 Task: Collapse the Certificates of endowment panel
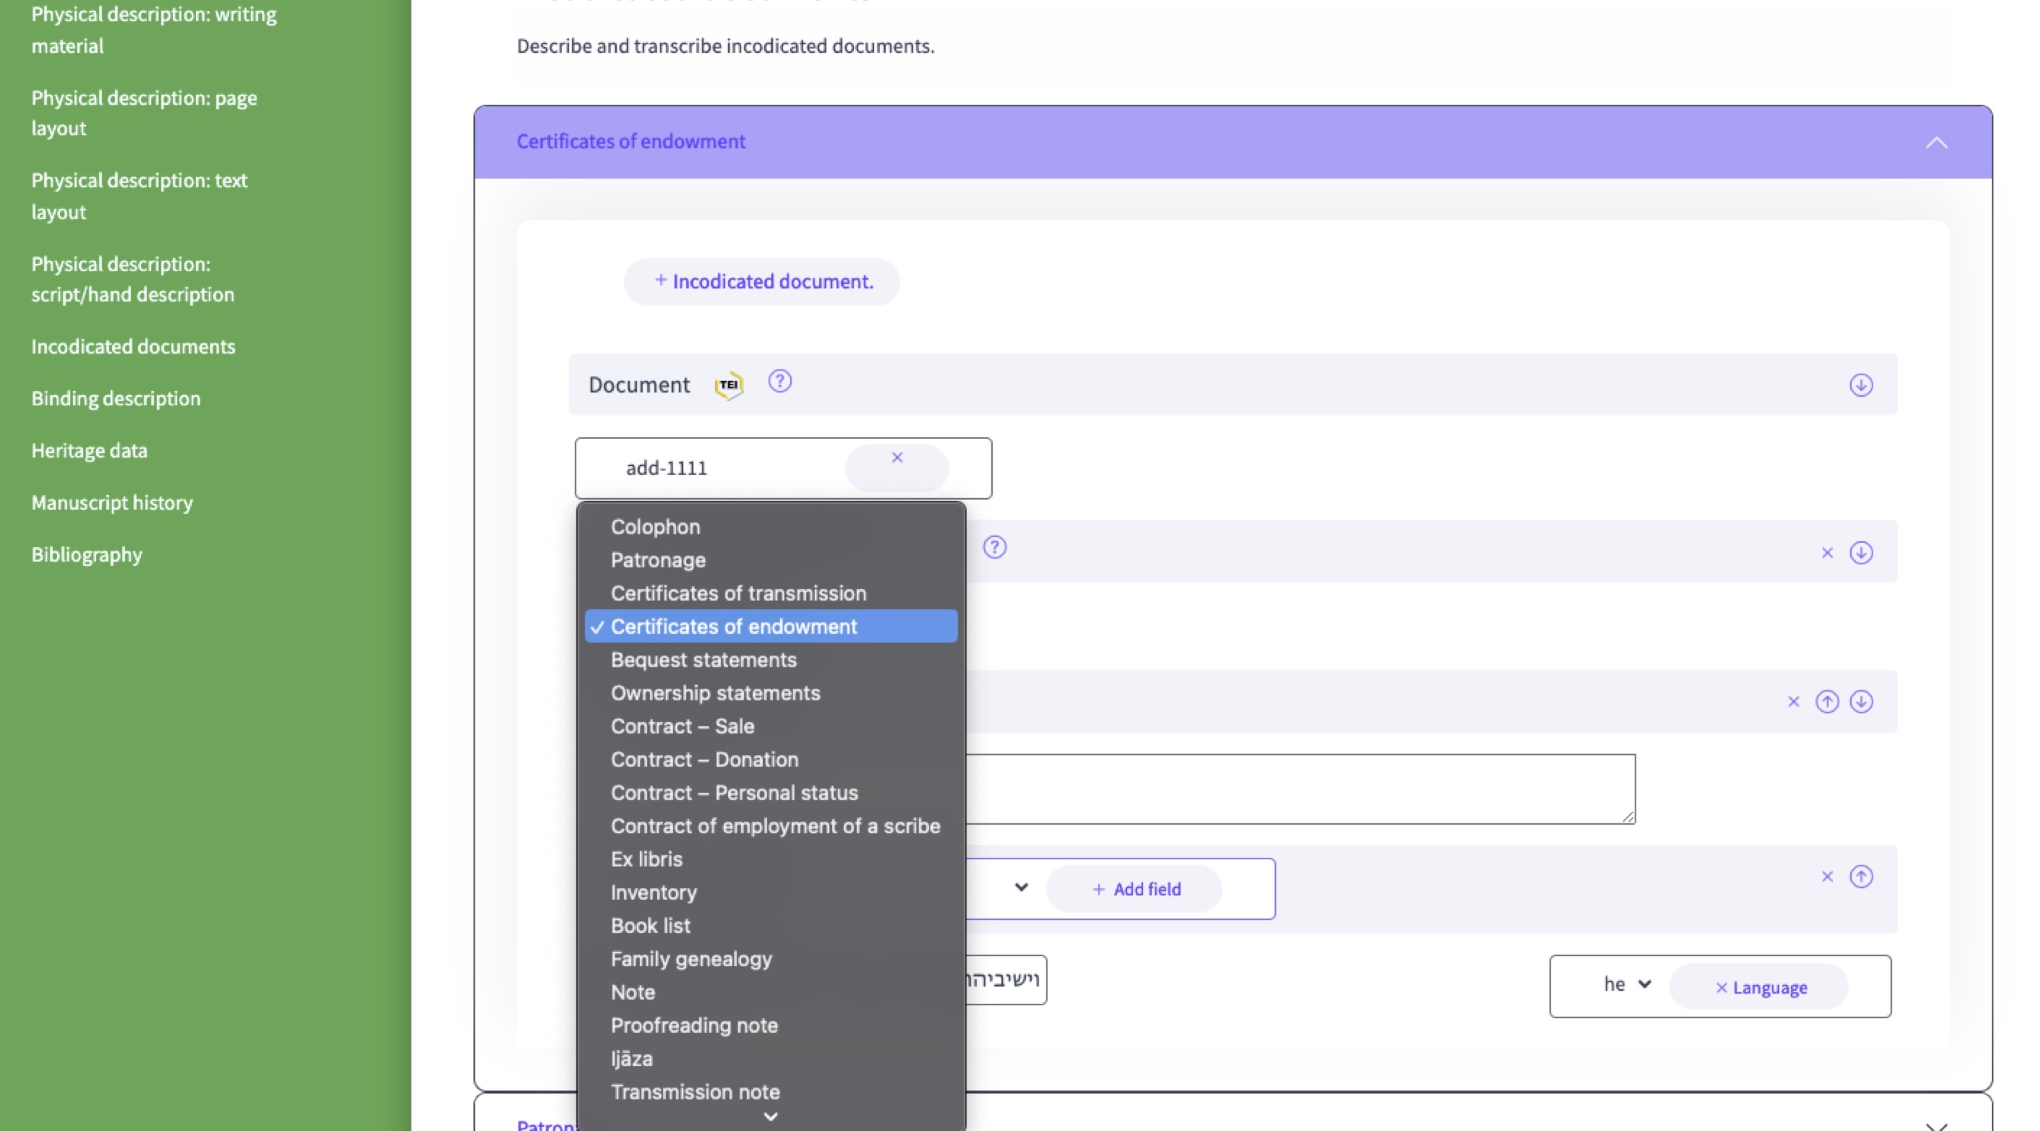point(1936,142)
